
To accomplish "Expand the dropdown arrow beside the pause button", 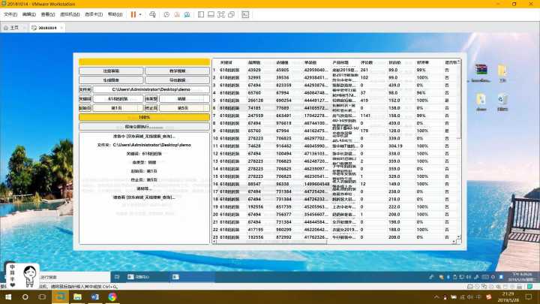I will [x=142, y=14].
